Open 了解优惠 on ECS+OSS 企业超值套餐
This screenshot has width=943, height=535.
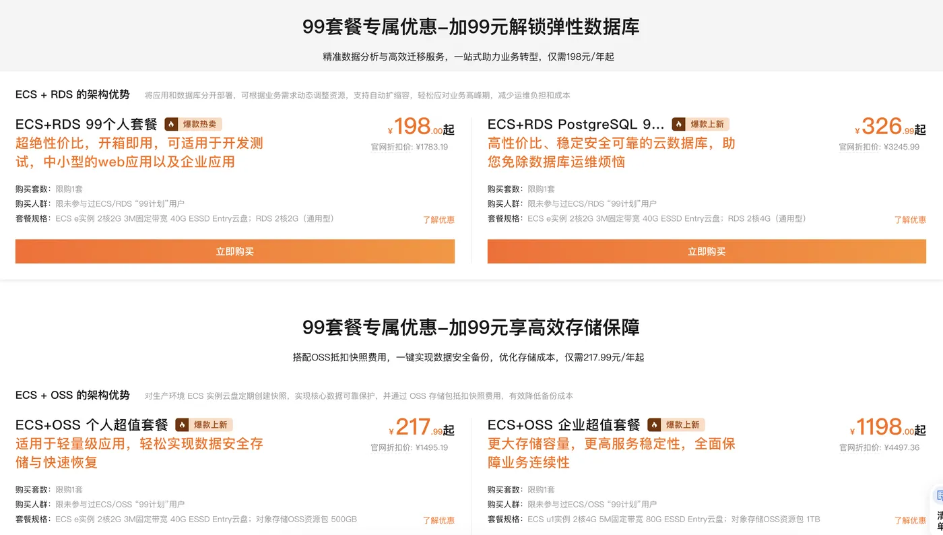click(910, 520)
